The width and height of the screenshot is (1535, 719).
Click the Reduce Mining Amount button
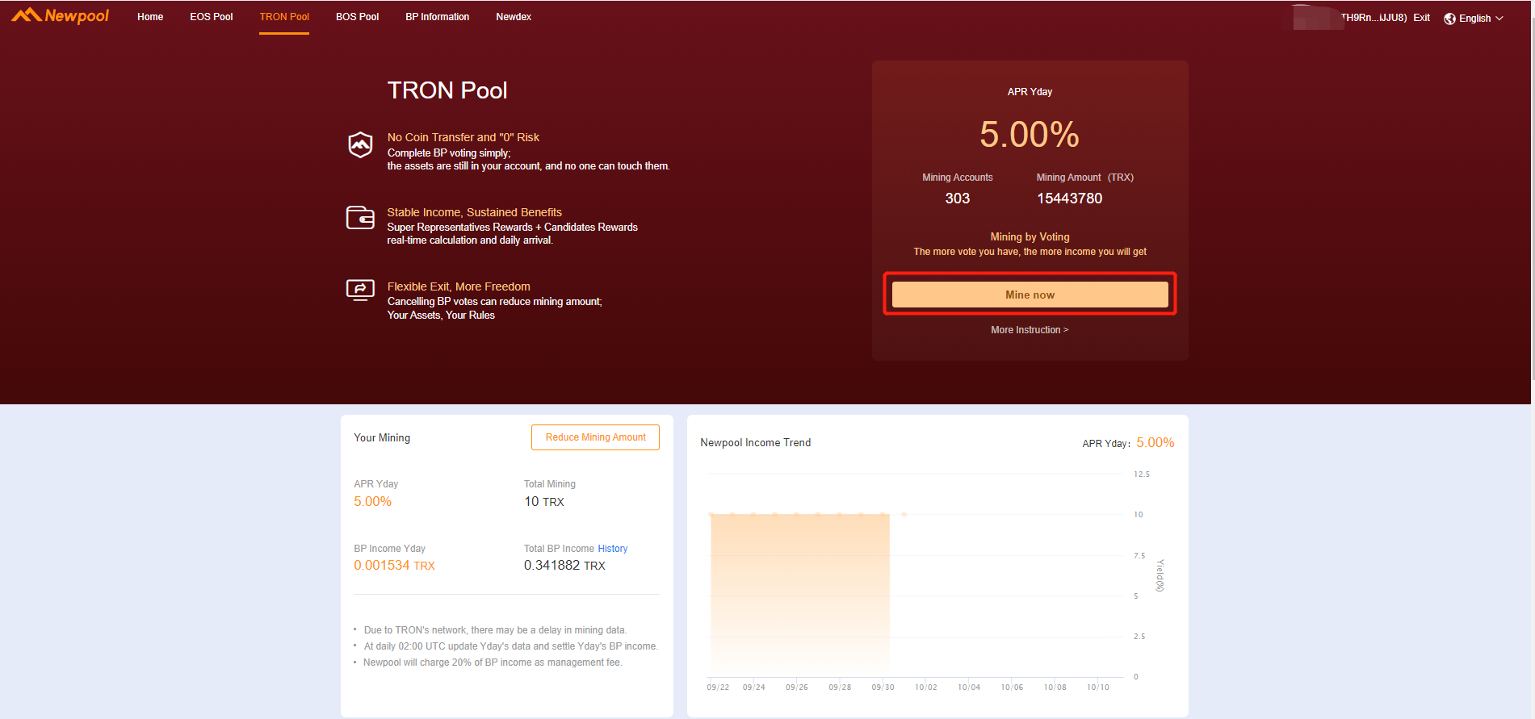(x=595, y=437)
